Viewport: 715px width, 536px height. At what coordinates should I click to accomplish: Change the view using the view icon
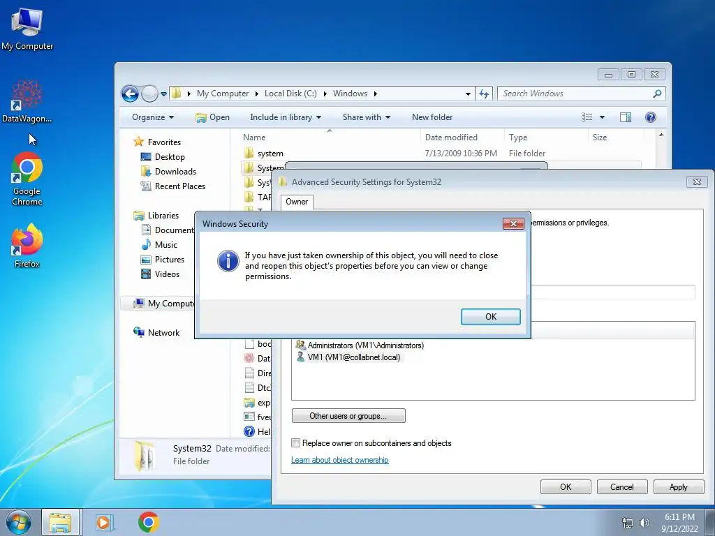point(587,117)
